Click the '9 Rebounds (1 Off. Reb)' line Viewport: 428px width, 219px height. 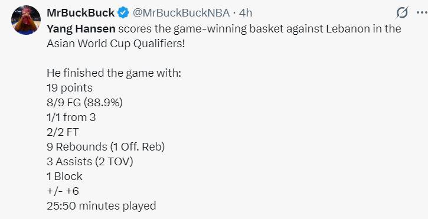pos(106,147)
